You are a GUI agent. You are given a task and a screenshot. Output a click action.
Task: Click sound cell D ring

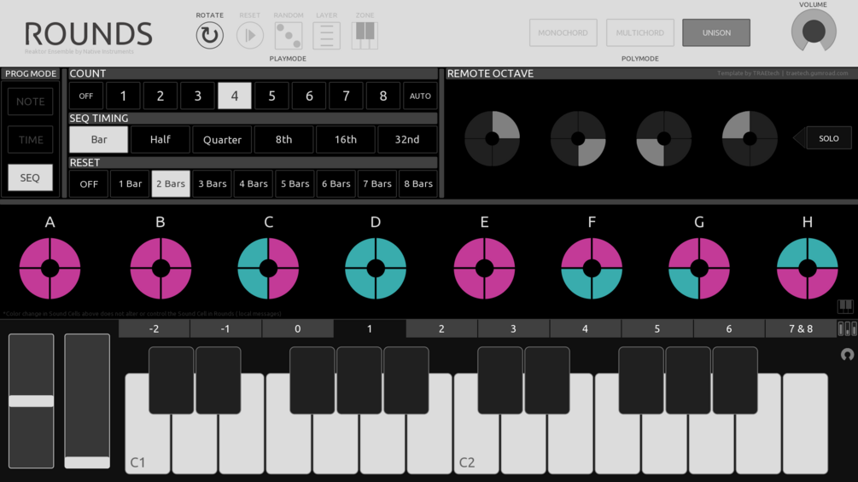pyautogui.click(x=376, y=269)
